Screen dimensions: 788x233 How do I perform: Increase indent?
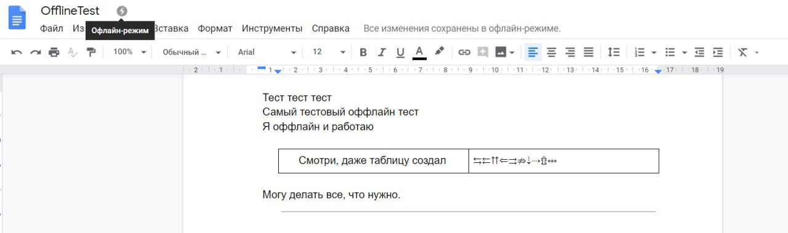pyautogui.click(x=718, y=52)
